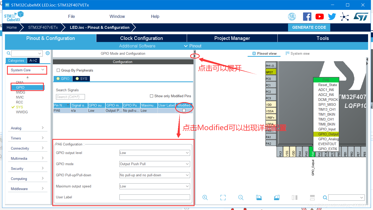Fit the chip to the pinout view
Image resolution: width=373 pixels, height=210 pixels.
coord(223,198)
